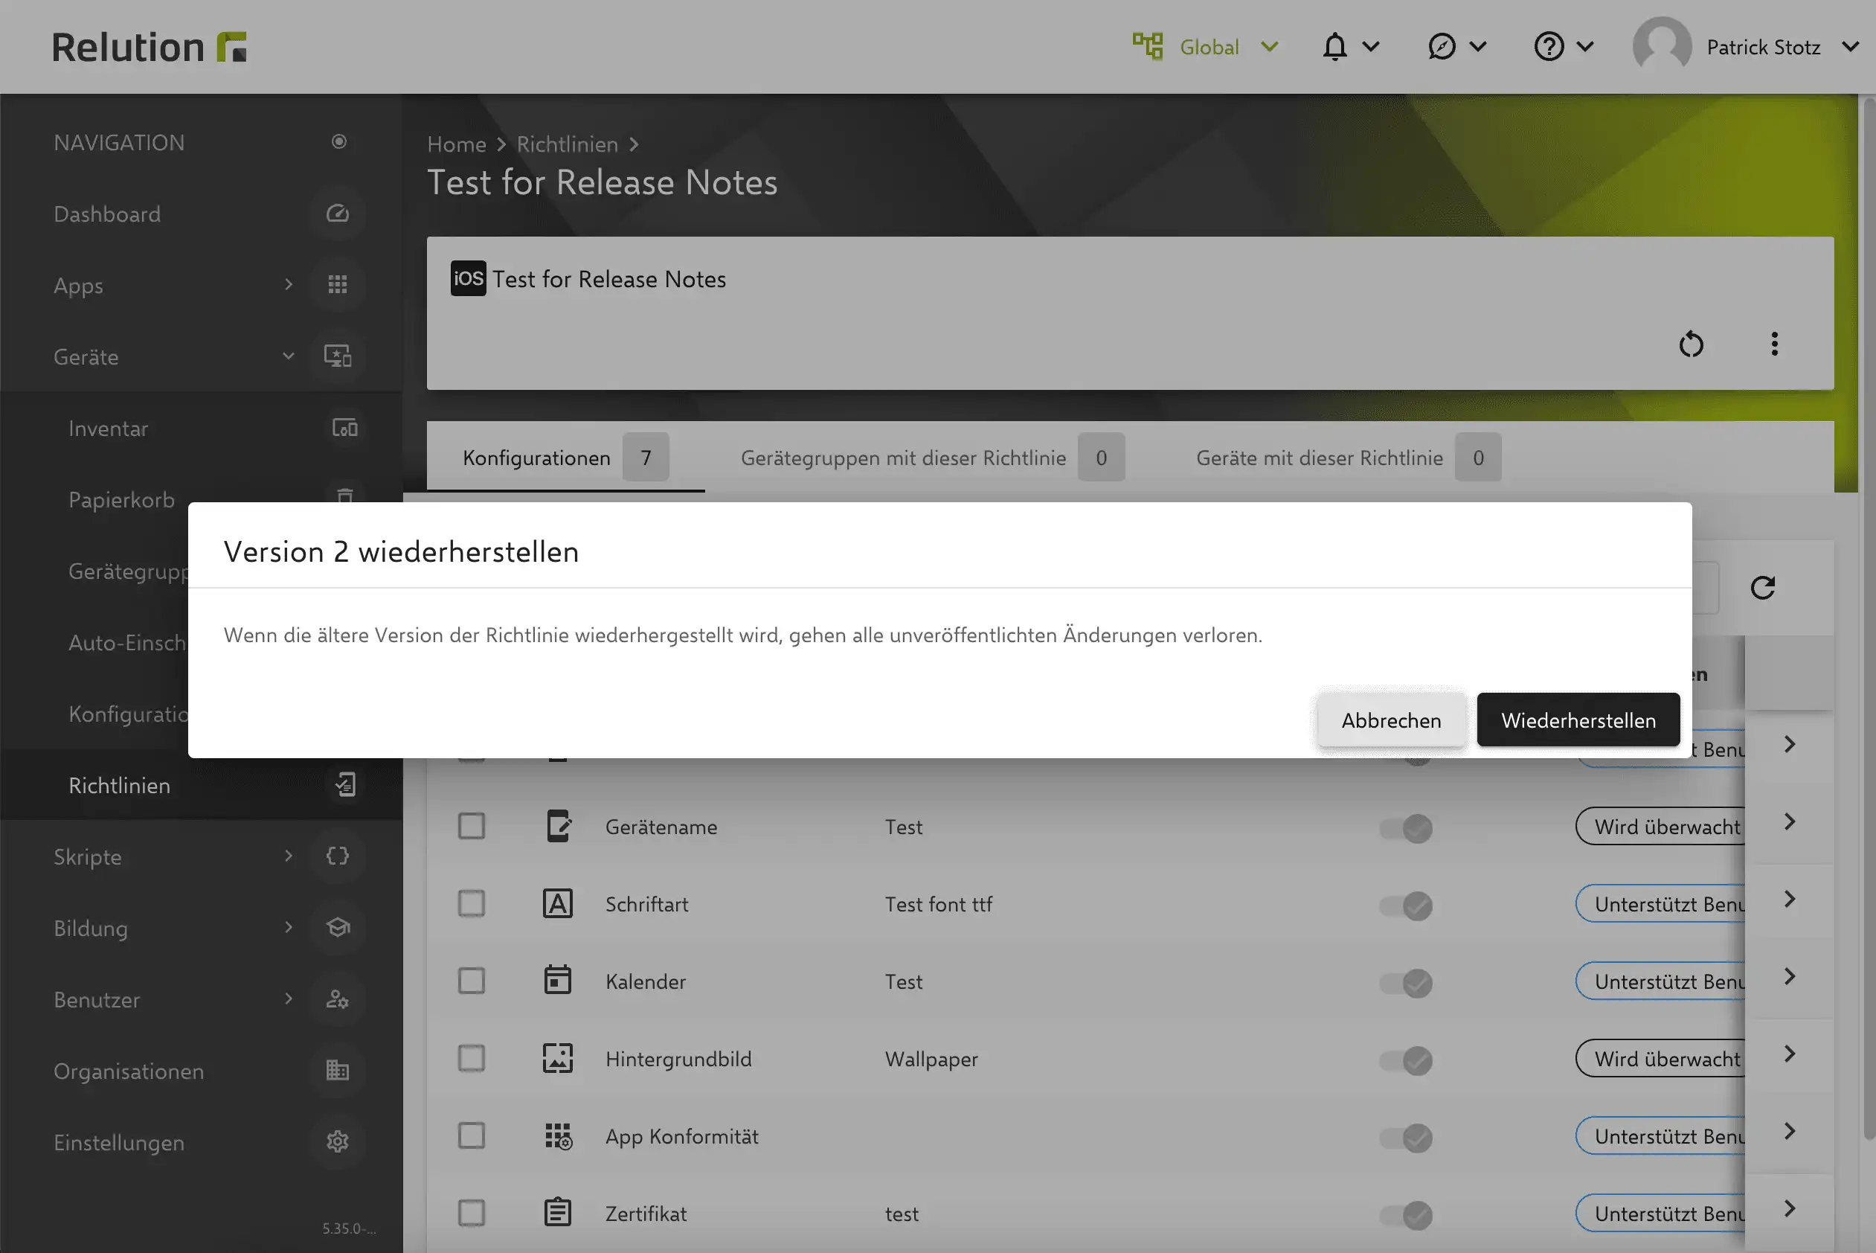1876x1253 pixels.
Task: Check the Zertifikat row checkbox
Action: [x=471, y=1213]
